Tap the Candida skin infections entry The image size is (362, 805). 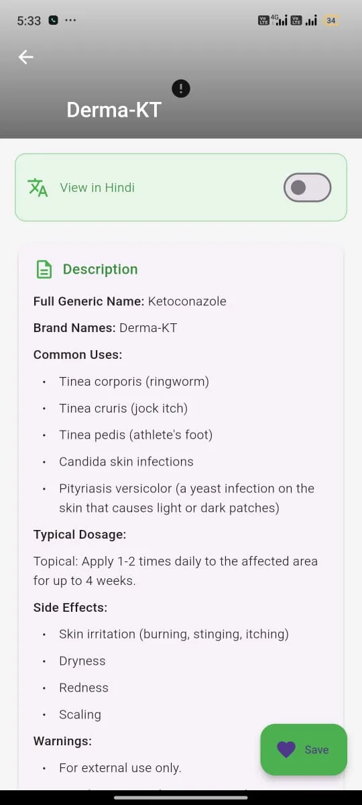tap(126, 462)
